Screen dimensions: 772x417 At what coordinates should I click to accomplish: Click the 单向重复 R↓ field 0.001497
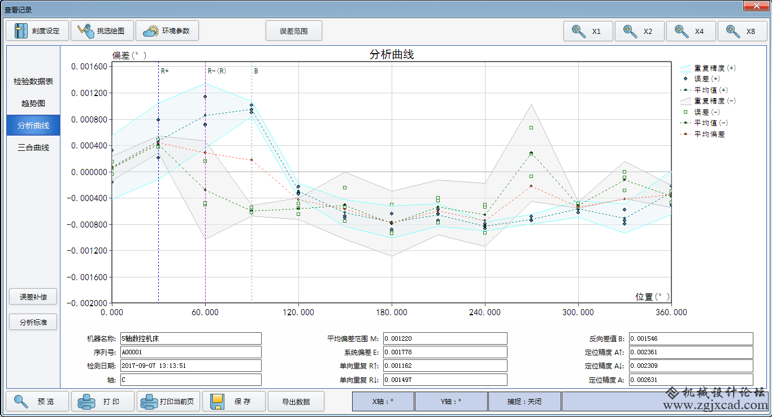pos(445,380)
